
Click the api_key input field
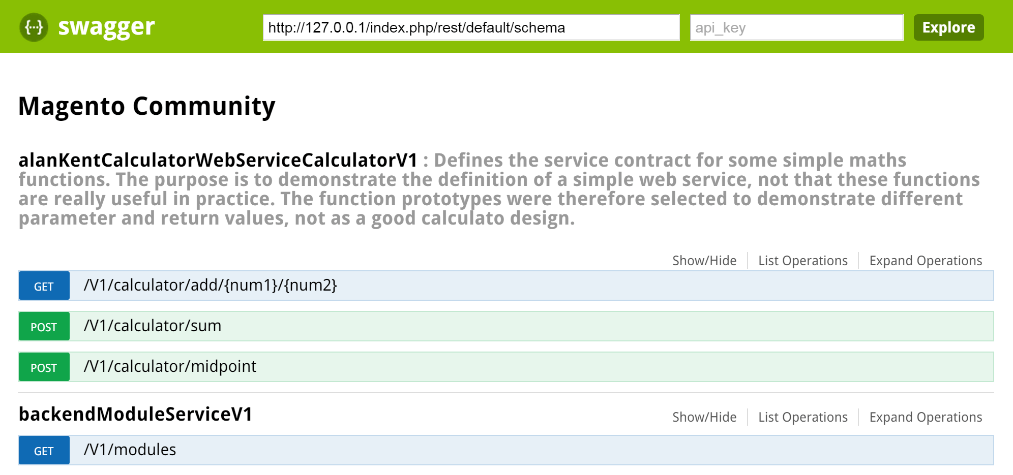tap(796, 27)
